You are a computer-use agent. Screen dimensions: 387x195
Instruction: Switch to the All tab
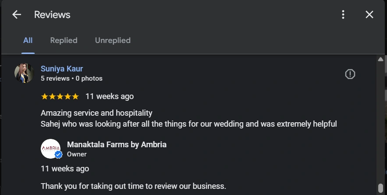(28, 40)
